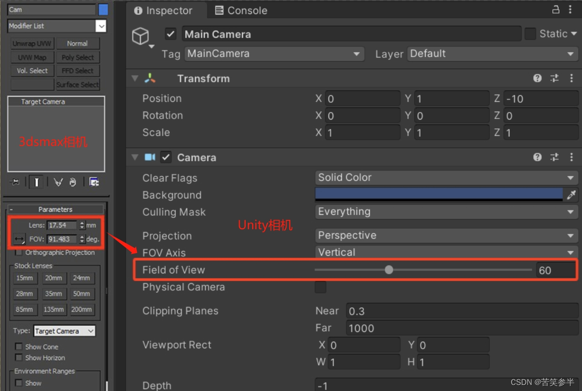The width and height of the screenshot is (582, 391).
Task: Click the Camera component video icon
Action: pyautogui.click(x=150, y=157)
